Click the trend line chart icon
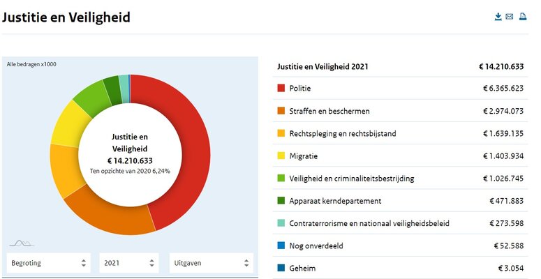The height and width of the screenshot is (279, 541). pos(22,243)
